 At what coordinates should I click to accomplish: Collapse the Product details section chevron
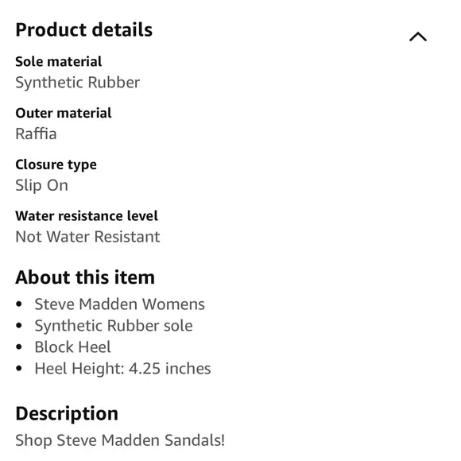pos(418,37)
